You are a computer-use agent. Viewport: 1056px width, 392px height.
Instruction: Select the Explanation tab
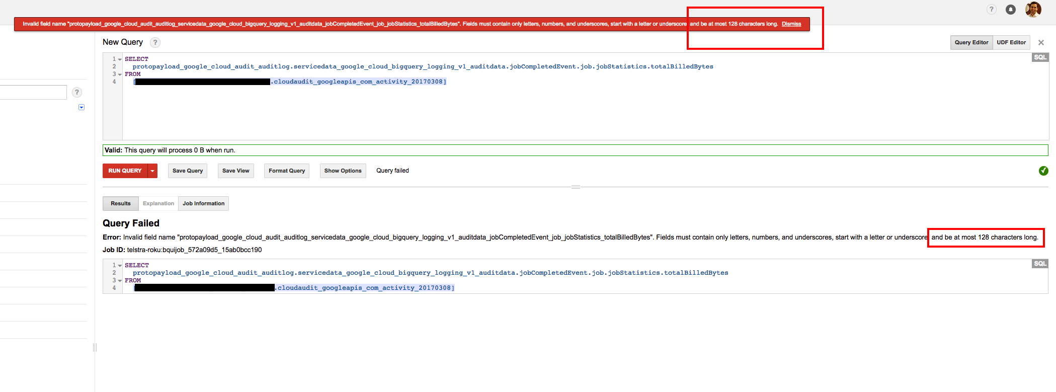click(x=158, y=203)
